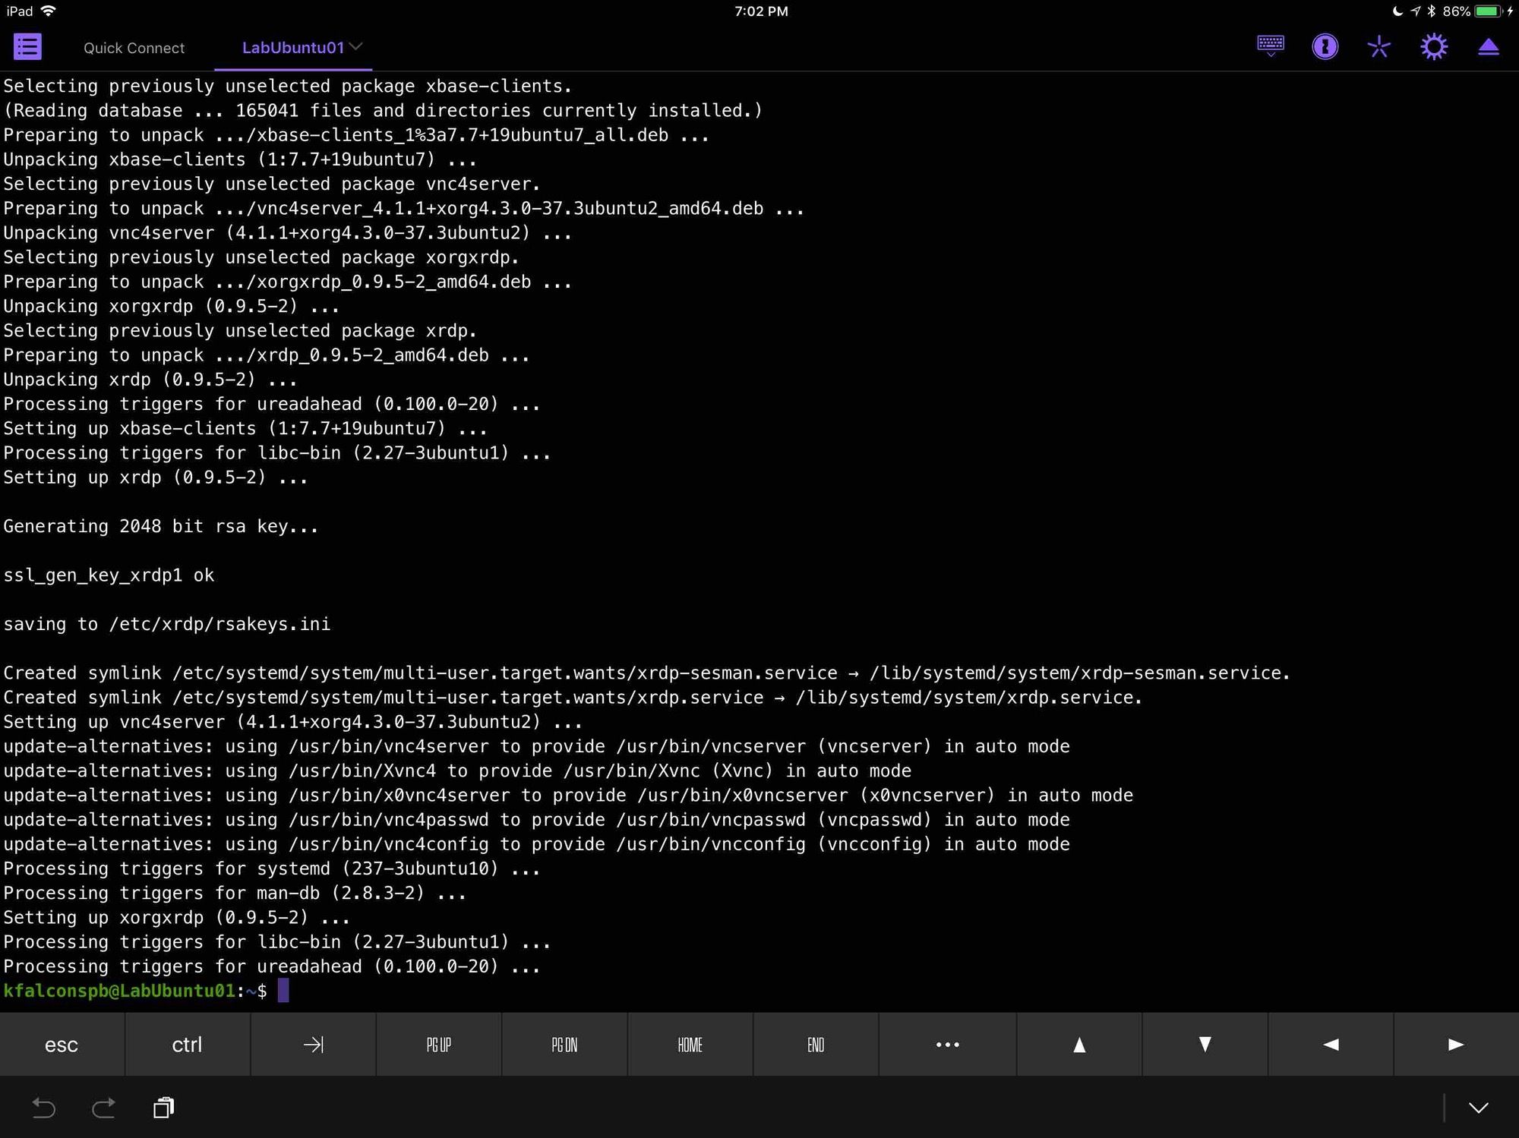This screenshot has height=1138, width=1519.
Task: Tap the tab key arrow
Action: click(313, 1045)
